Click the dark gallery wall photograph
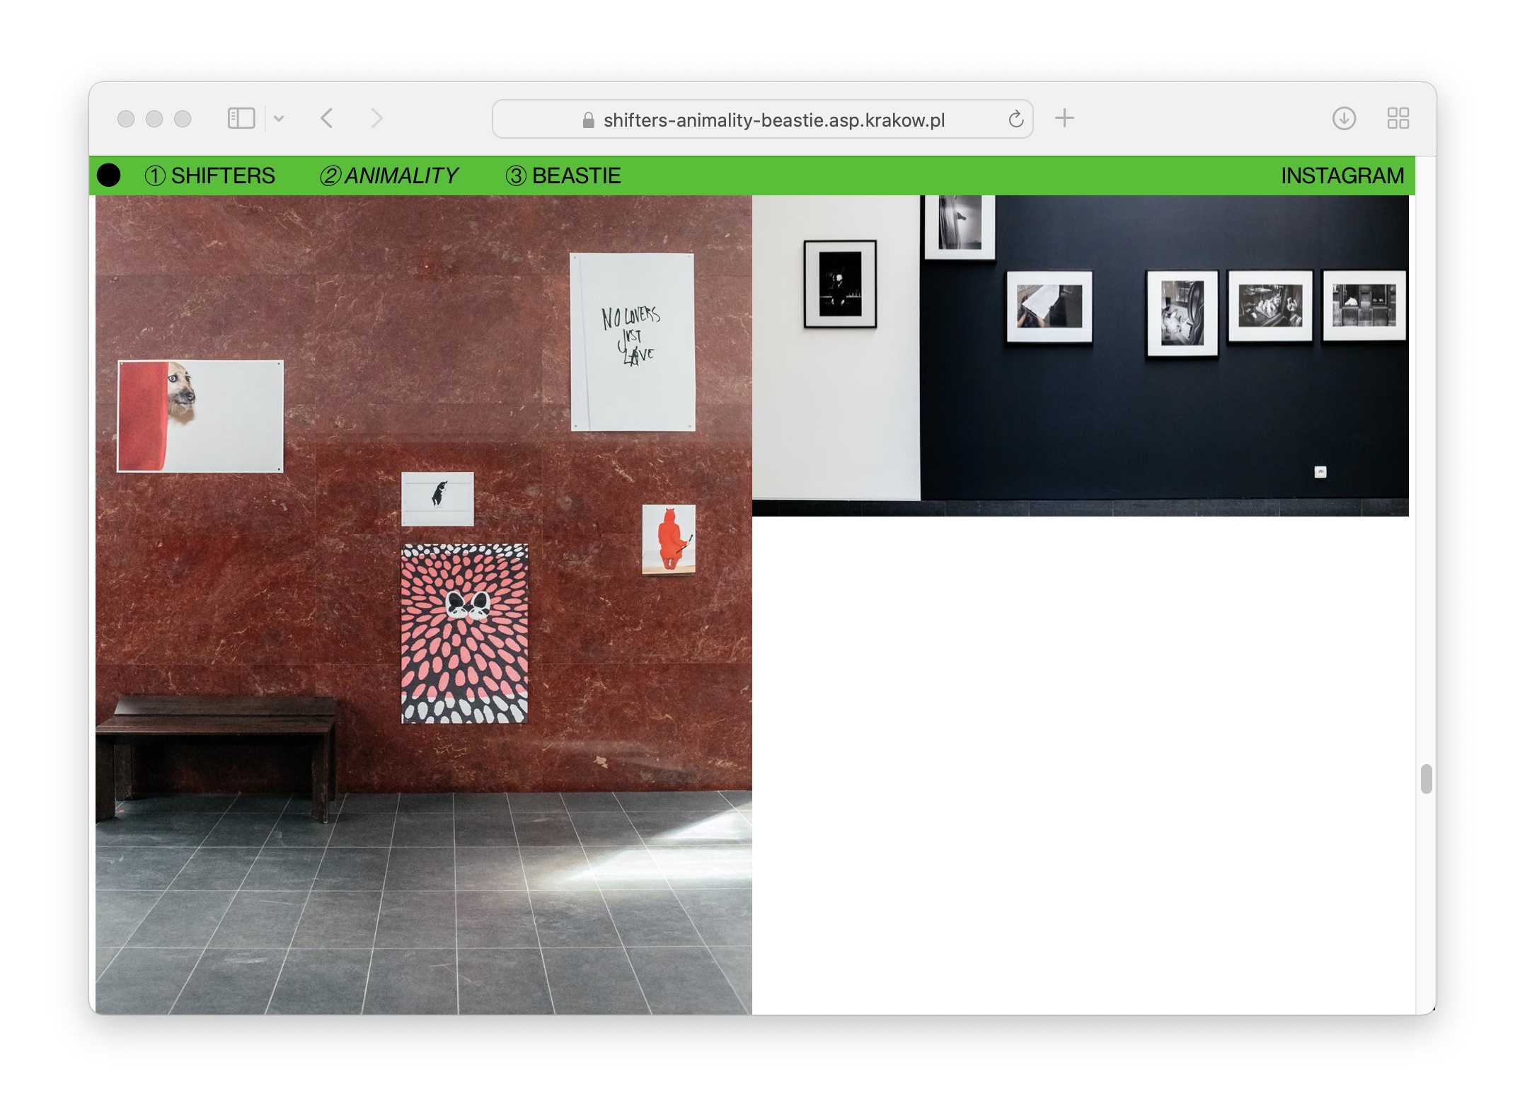This screenshot has width=1537, height=1101. click(x=1080, y=355)
